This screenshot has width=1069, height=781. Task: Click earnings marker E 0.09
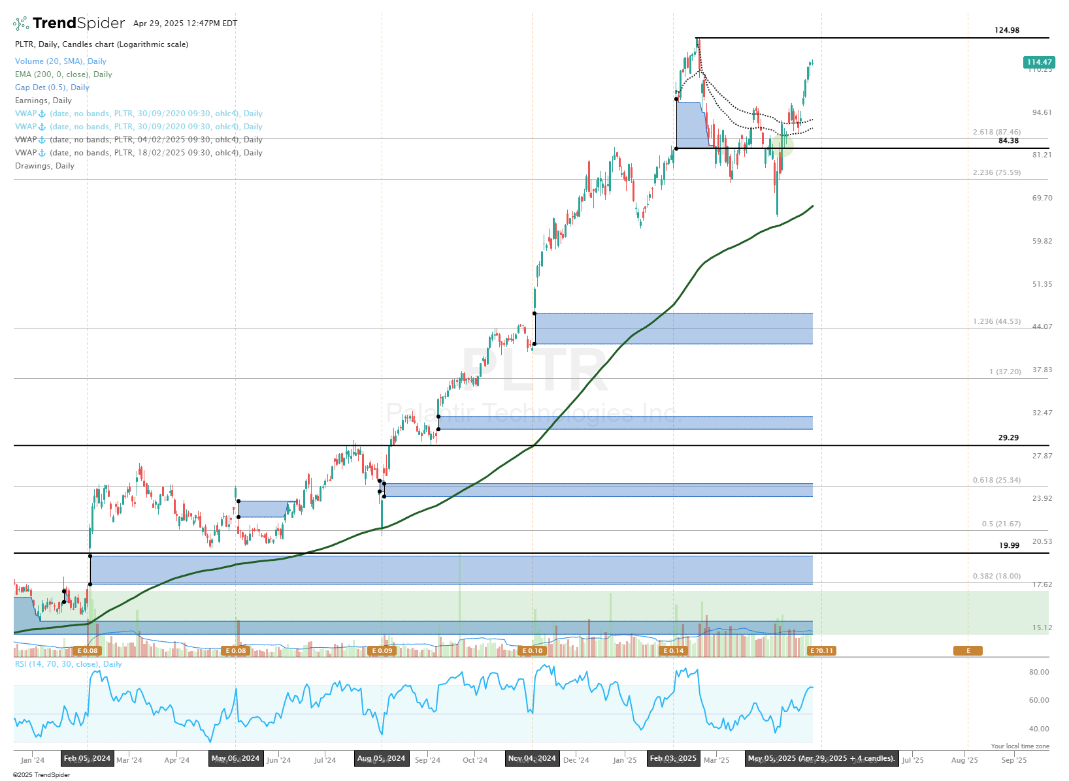pyautogui.click(x=382, y=650)
